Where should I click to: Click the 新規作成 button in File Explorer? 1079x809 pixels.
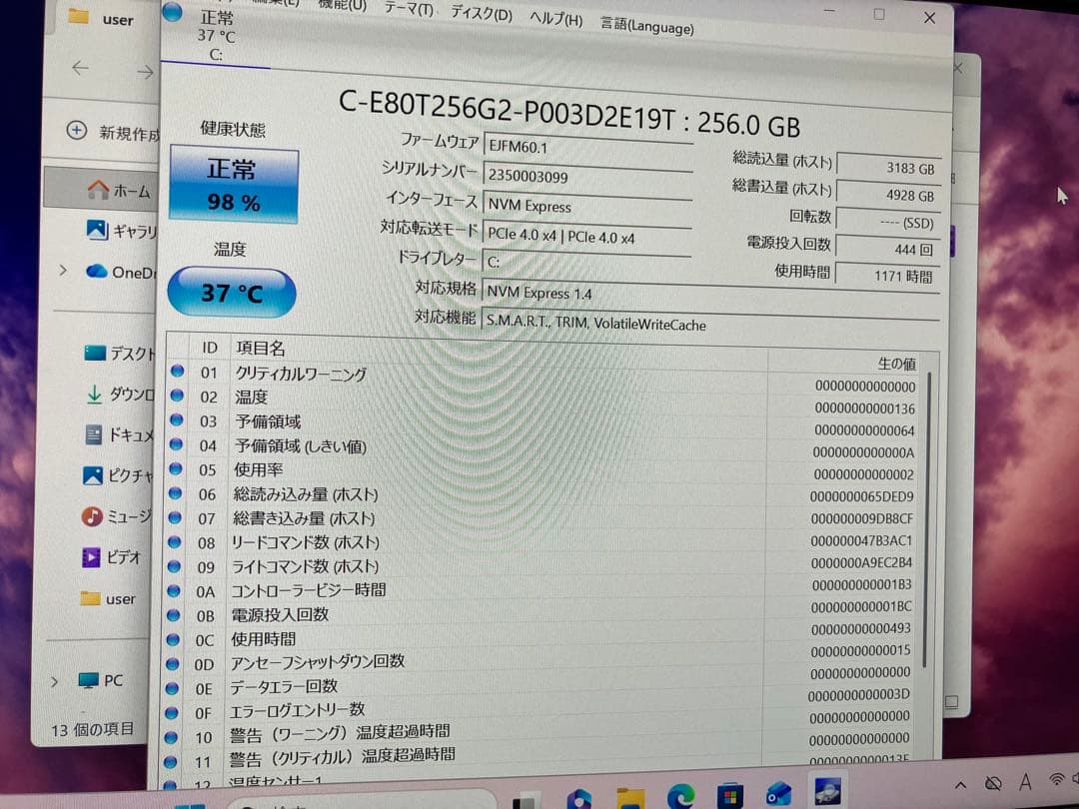tap(106, 131)
